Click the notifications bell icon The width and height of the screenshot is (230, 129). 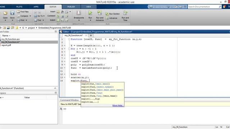pos(224,7)
